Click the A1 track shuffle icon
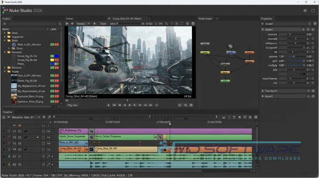The image size is (319, 178). click(43, 157)
